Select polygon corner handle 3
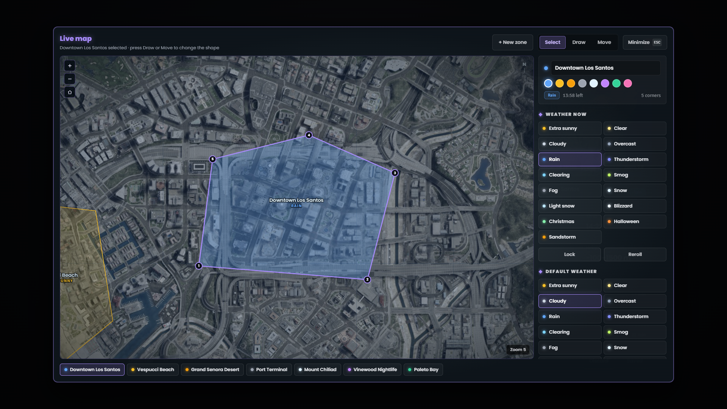This screenshot has width=727, height=409. (x=395, y=173)
